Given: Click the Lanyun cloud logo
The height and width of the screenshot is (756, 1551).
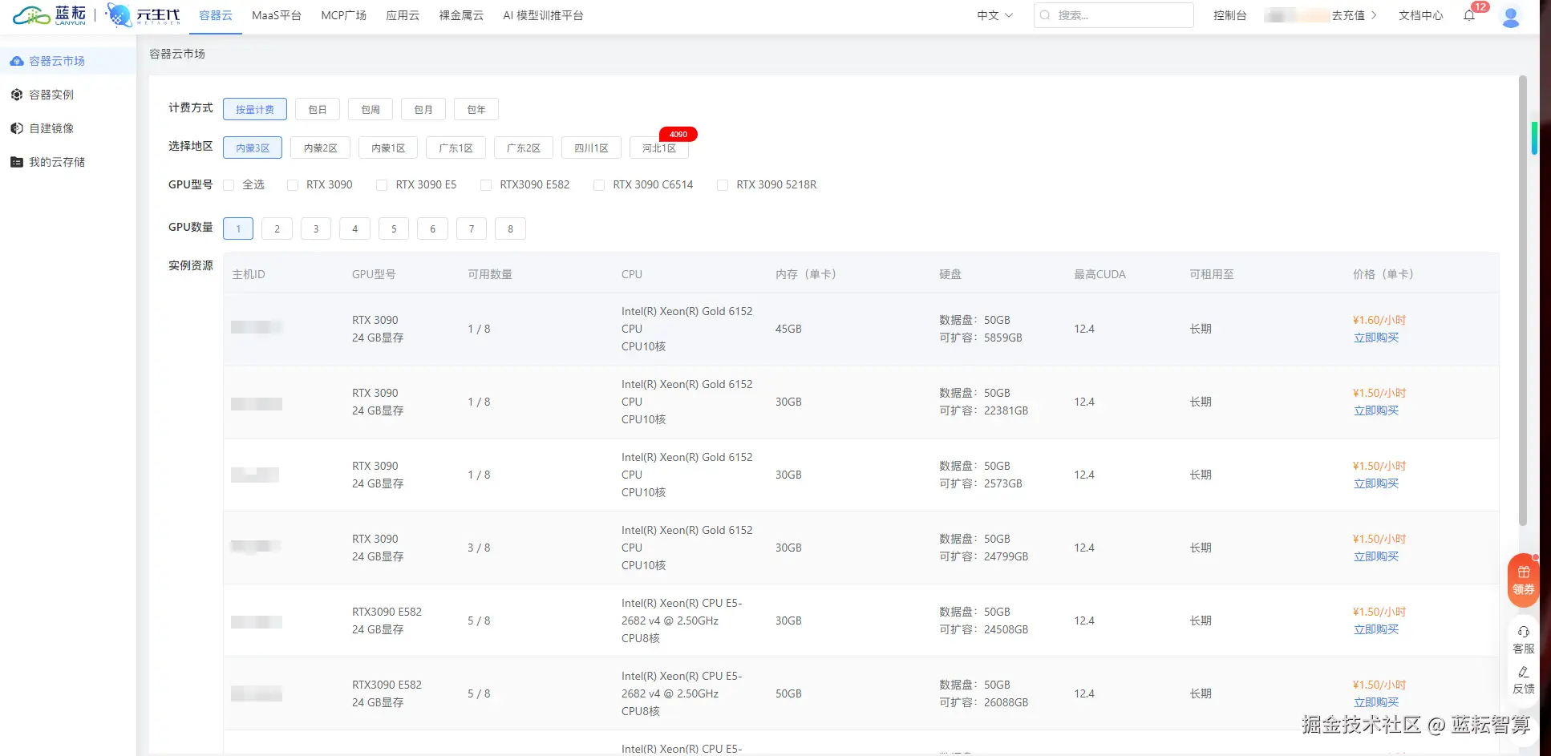Looking at the screenshot, I should [x=49, y=15].
